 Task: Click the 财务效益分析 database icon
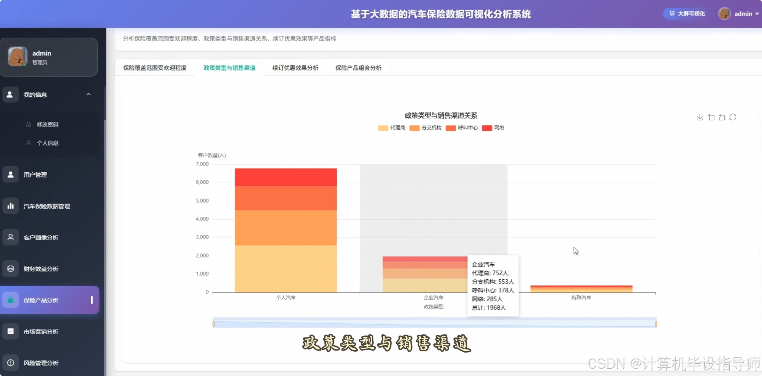(11, 268)
